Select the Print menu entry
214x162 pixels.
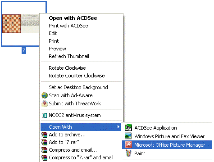click(x=81, y=41)
